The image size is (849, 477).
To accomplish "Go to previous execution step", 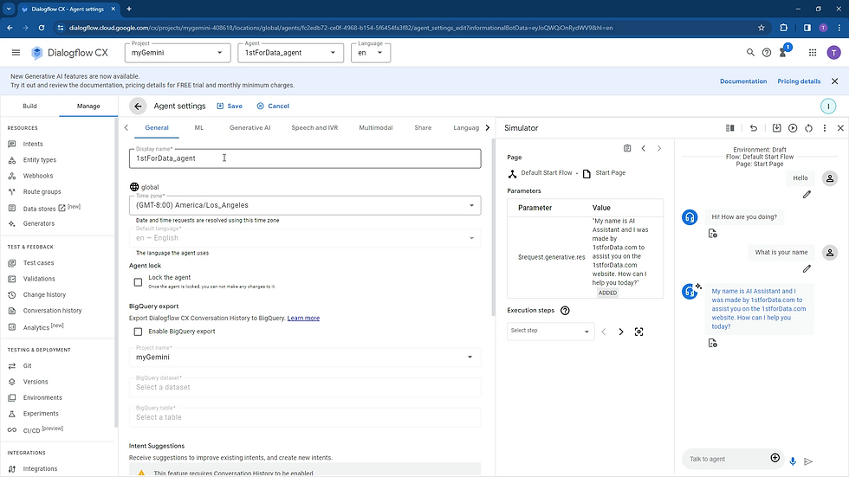I will click(604, 332).
